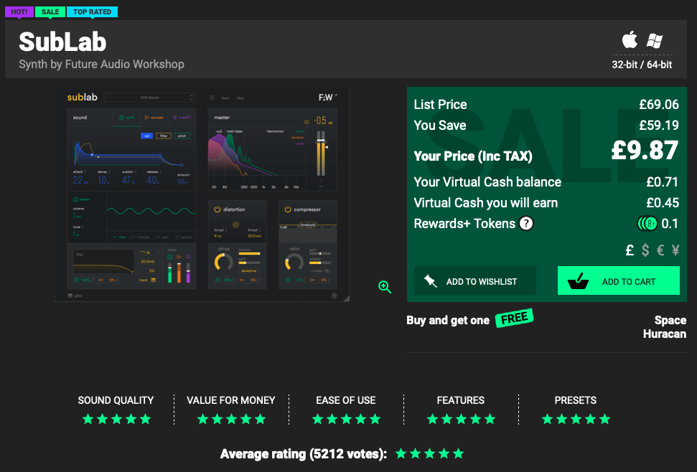Click the Features star rating

(x=461, y=419)
